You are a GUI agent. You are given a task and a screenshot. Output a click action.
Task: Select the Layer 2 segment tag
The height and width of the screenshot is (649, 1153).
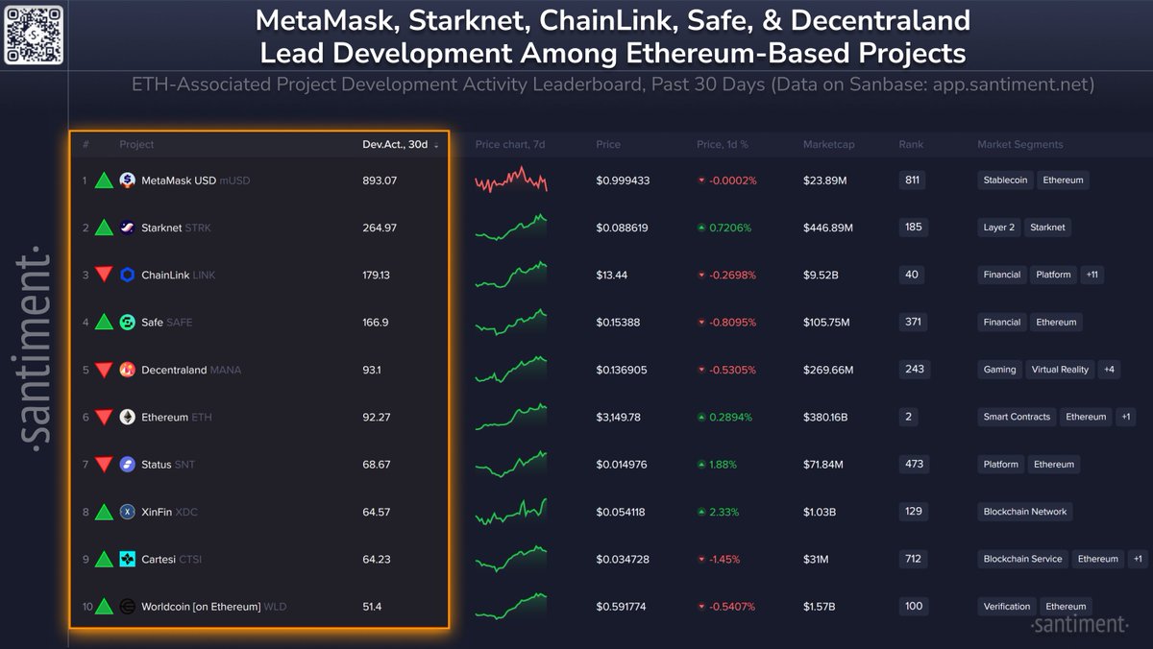(999, 228)
